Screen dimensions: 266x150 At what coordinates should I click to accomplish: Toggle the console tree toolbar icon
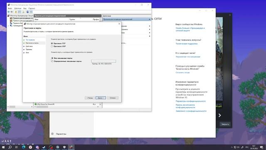coord(20,12)
